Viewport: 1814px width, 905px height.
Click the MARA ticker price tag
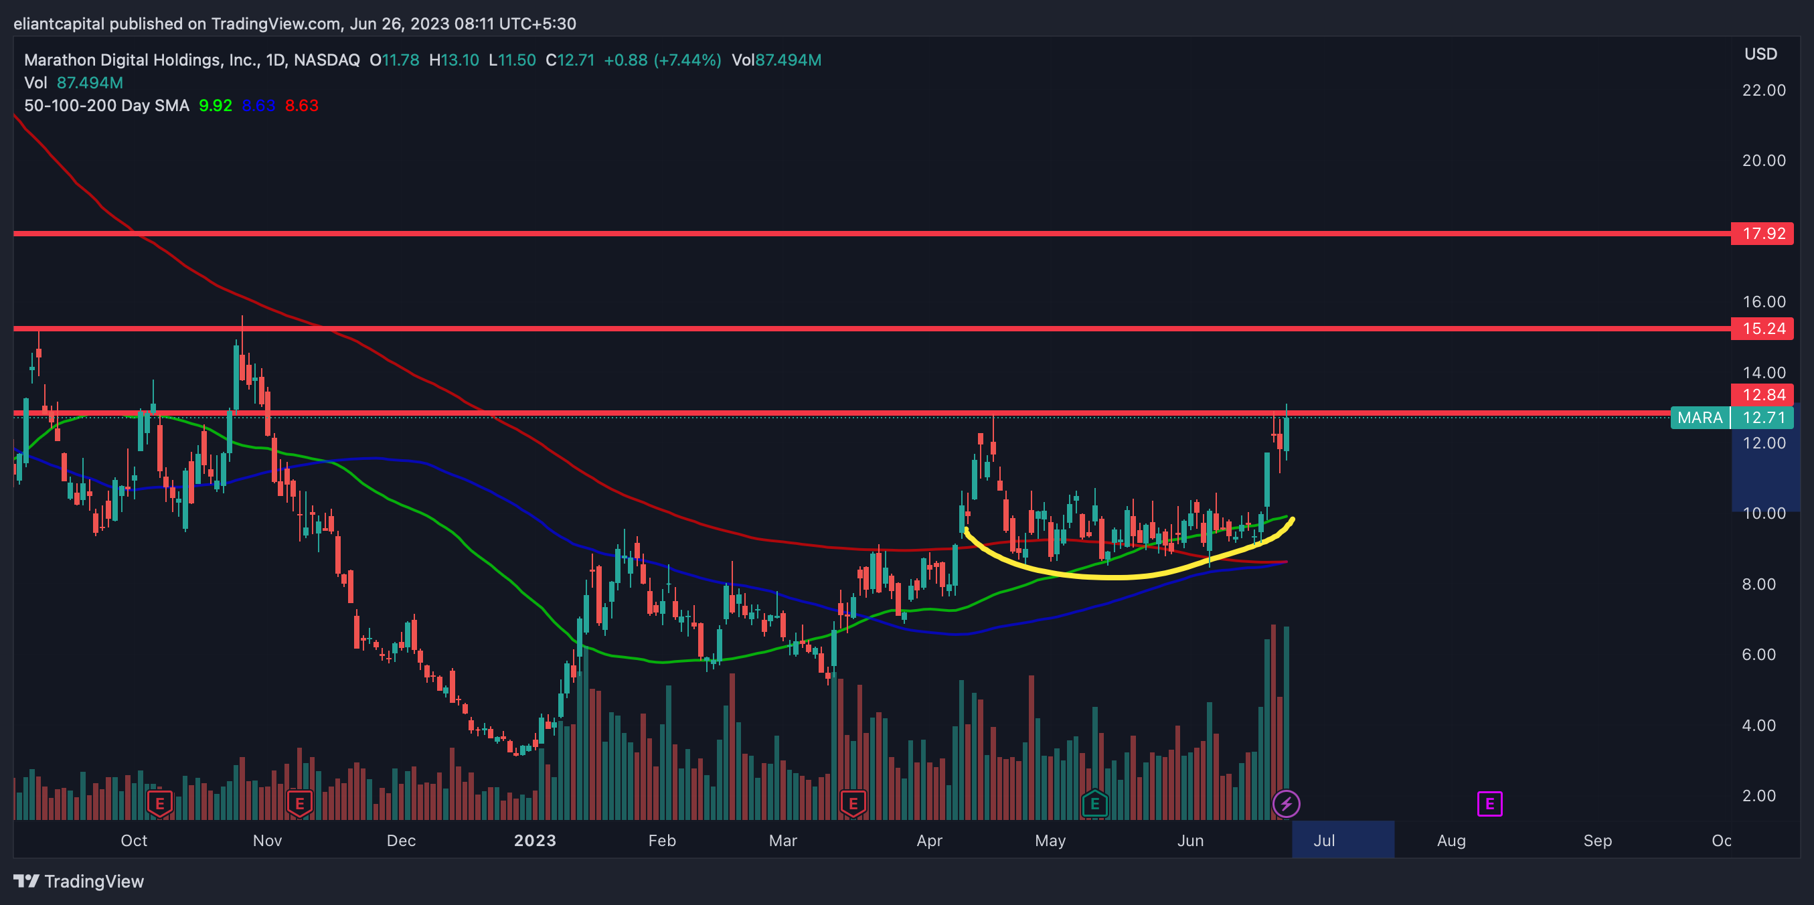coord(1700,418)
